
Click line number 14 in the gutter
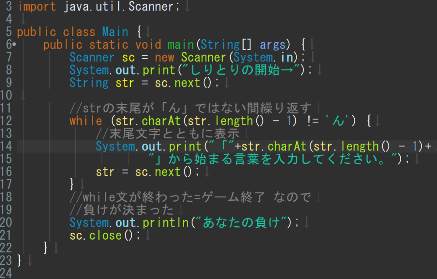pos(6,146)
